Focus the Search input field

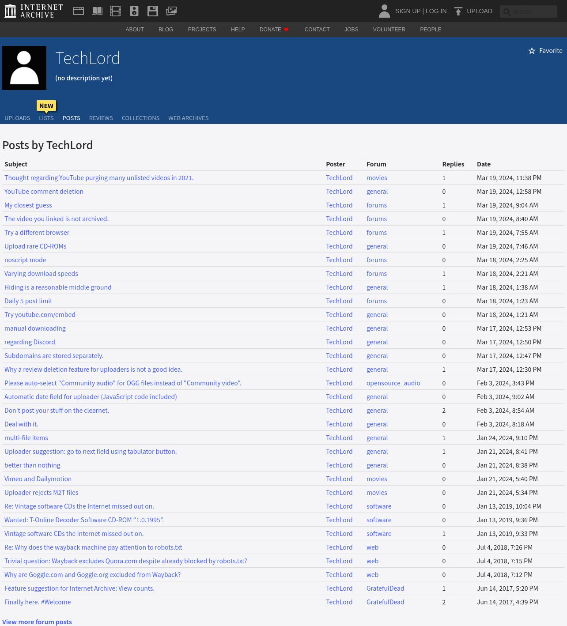[529, 11]
